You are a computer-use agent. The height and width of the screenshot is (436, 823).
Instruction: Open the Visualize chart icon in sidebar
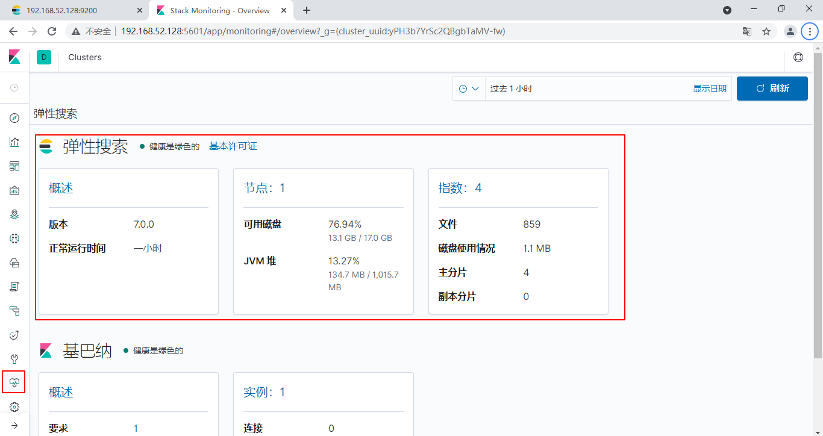pyautogui.click(x=14, y=142)
